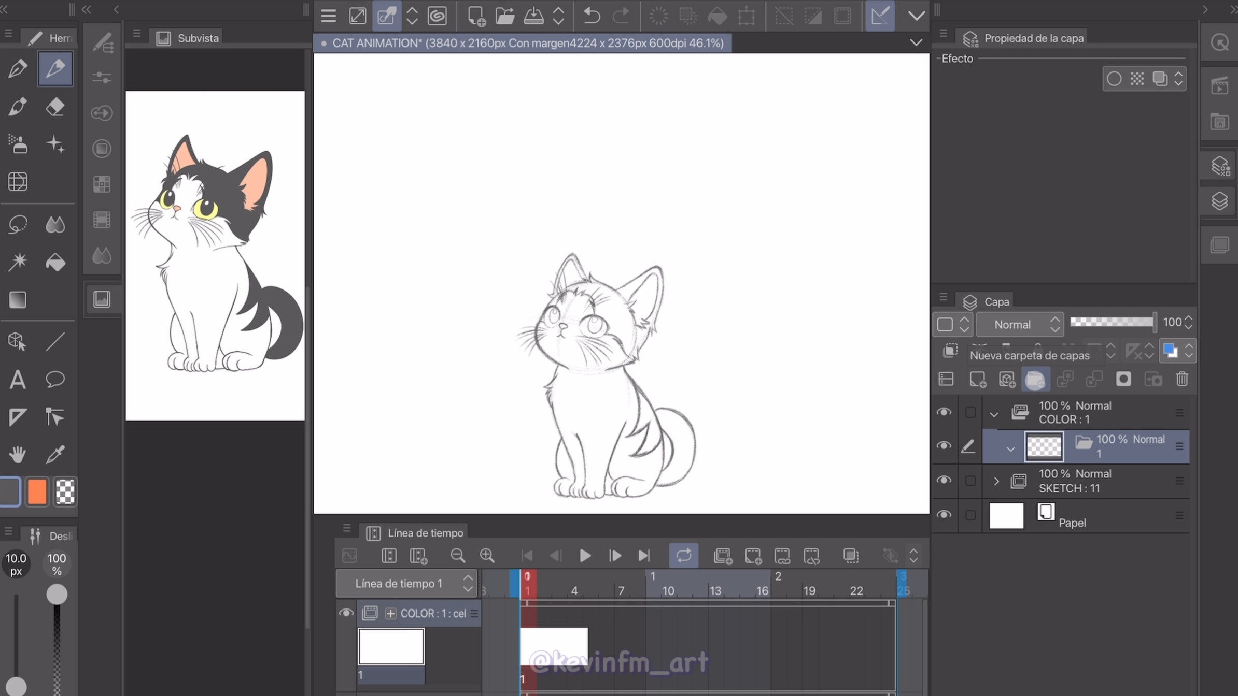The height and width of the screenshot is (696, 1238).
Task: Select the Eyedropper tool
Action: [55, 454]
